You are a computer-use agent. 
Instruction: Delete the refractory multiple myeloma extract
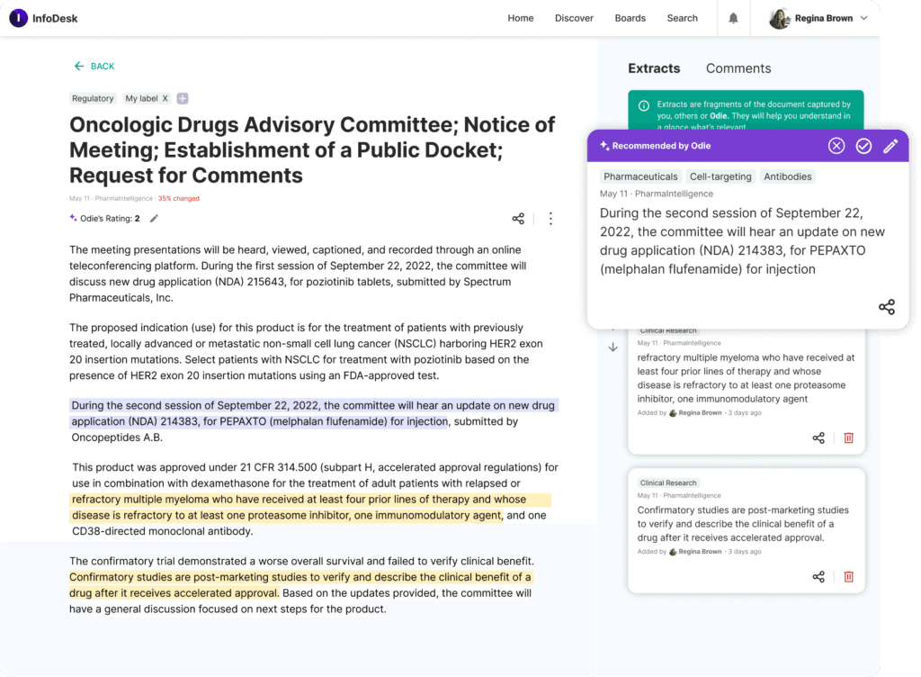pyautogui.click(x=848, y=438)
